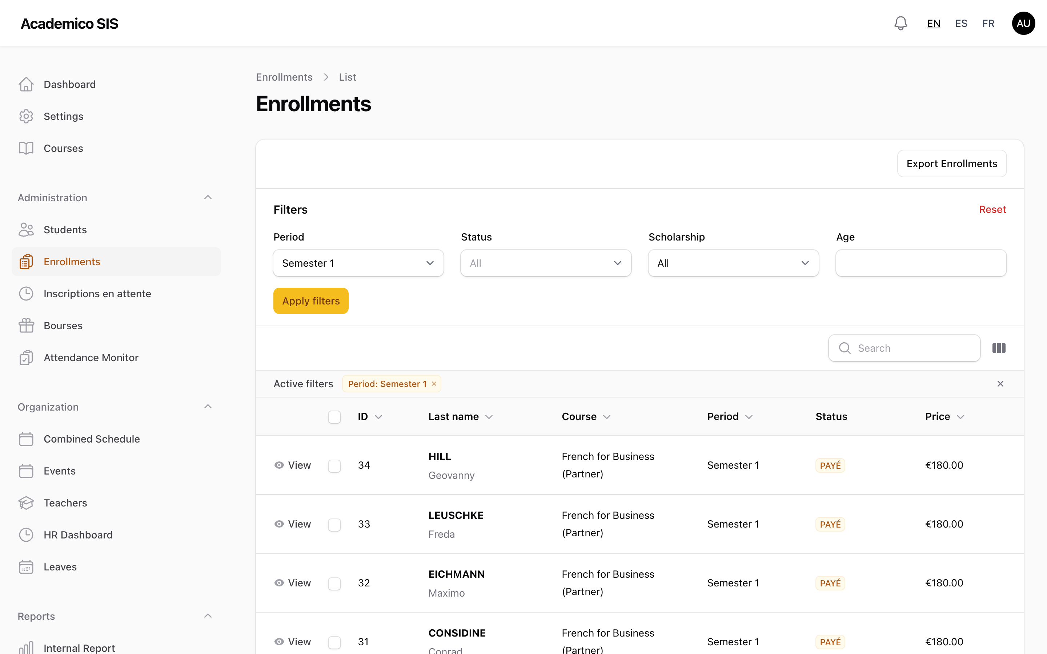Collapse the Organization section
Viewport: 1047px width, 654px height.
pyautogui.click(x=208, y=406)
